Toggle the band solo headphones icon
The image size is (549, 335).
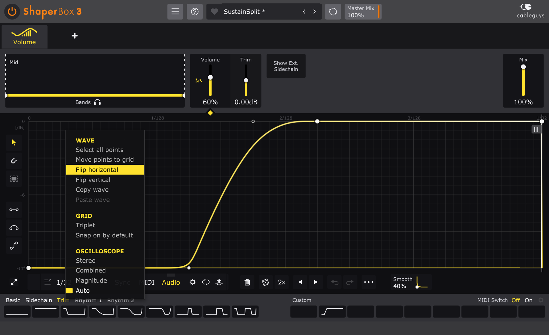97,102
